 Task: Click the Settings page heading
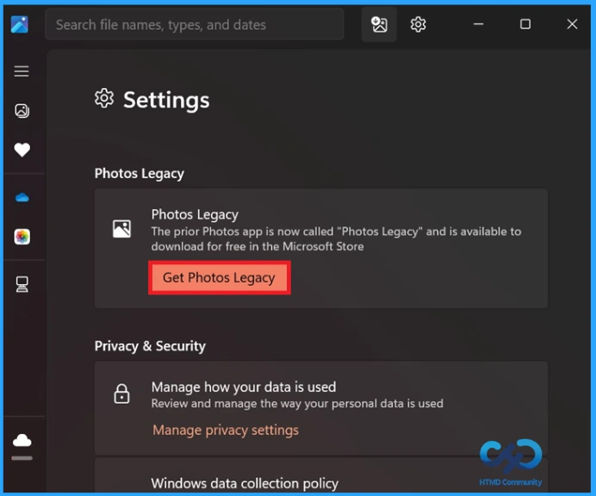tap(166, 100)
